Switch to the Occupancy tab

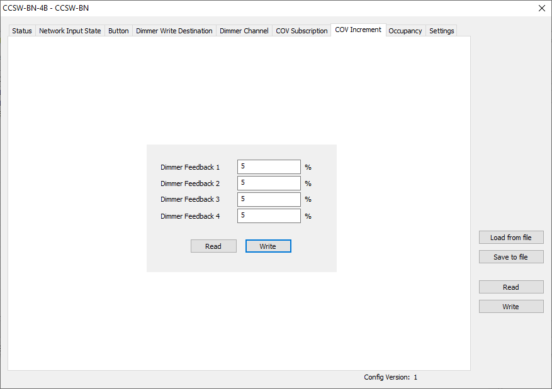pos(405,31)
